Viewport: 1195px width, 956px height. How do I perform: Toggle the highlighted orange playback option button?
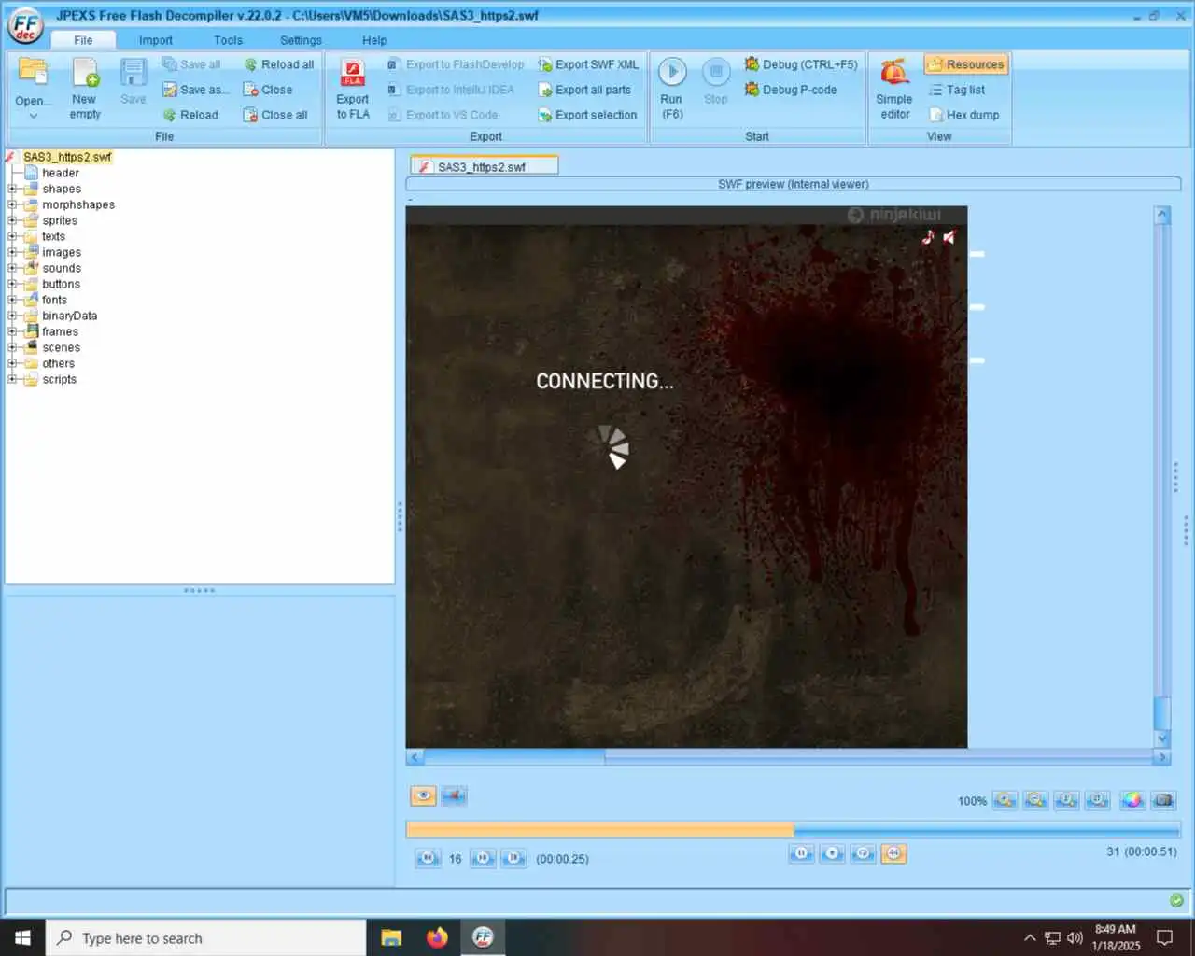tap(893, 853)
